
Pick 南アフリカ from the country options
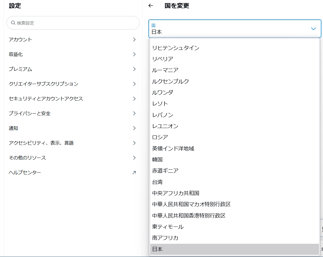click(x=165, y=238)
